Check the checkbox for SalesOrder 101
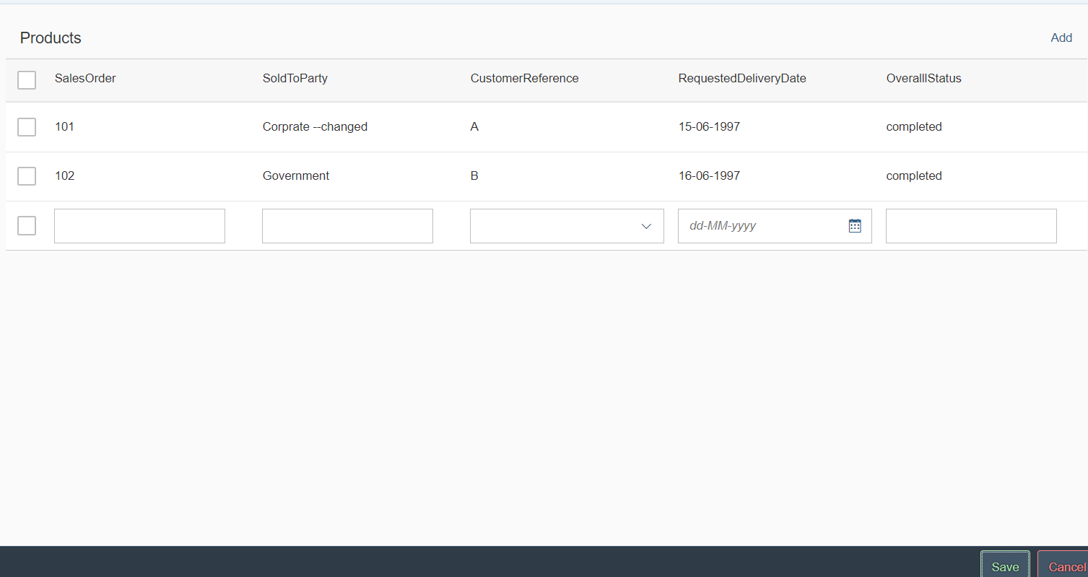 27,126
